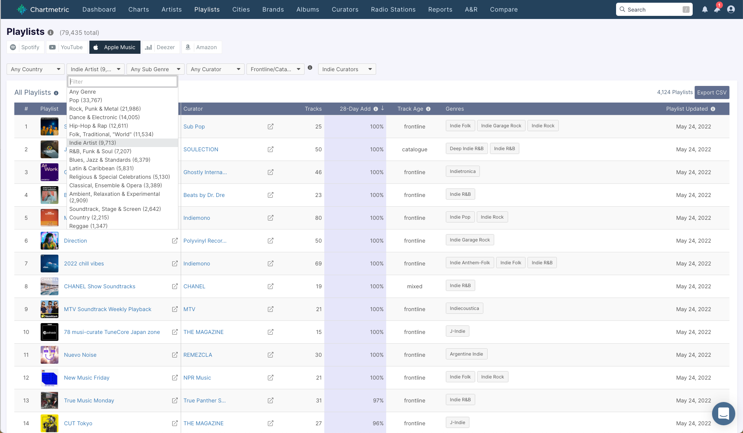
Task: Click the Export CSV button
Action: pyautogui.click(x=712, y=92)
